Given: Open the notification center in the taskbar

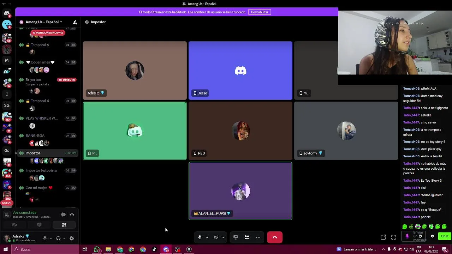Looking at the screenshot, I should (446, 249).
